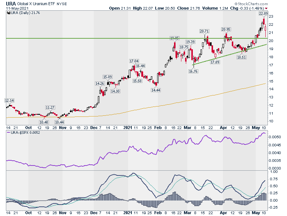The width and height of the screenshot is (287, 216).
Task: Click the 'URA (Daily) 21.76' legend label
Action: 25,13
